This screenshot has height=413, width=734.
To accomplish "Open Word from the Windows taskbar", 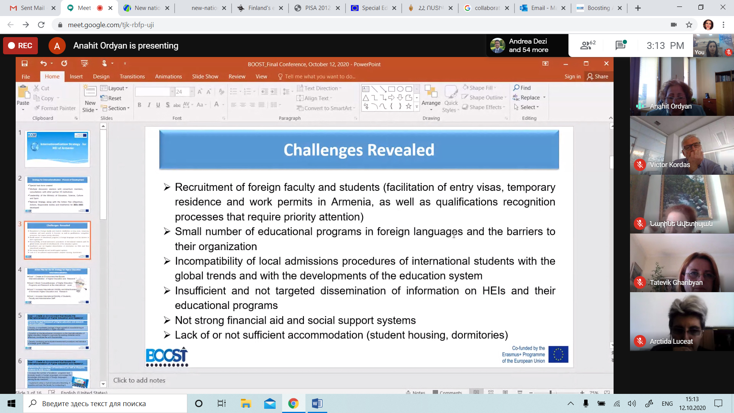I will (317, 403).
